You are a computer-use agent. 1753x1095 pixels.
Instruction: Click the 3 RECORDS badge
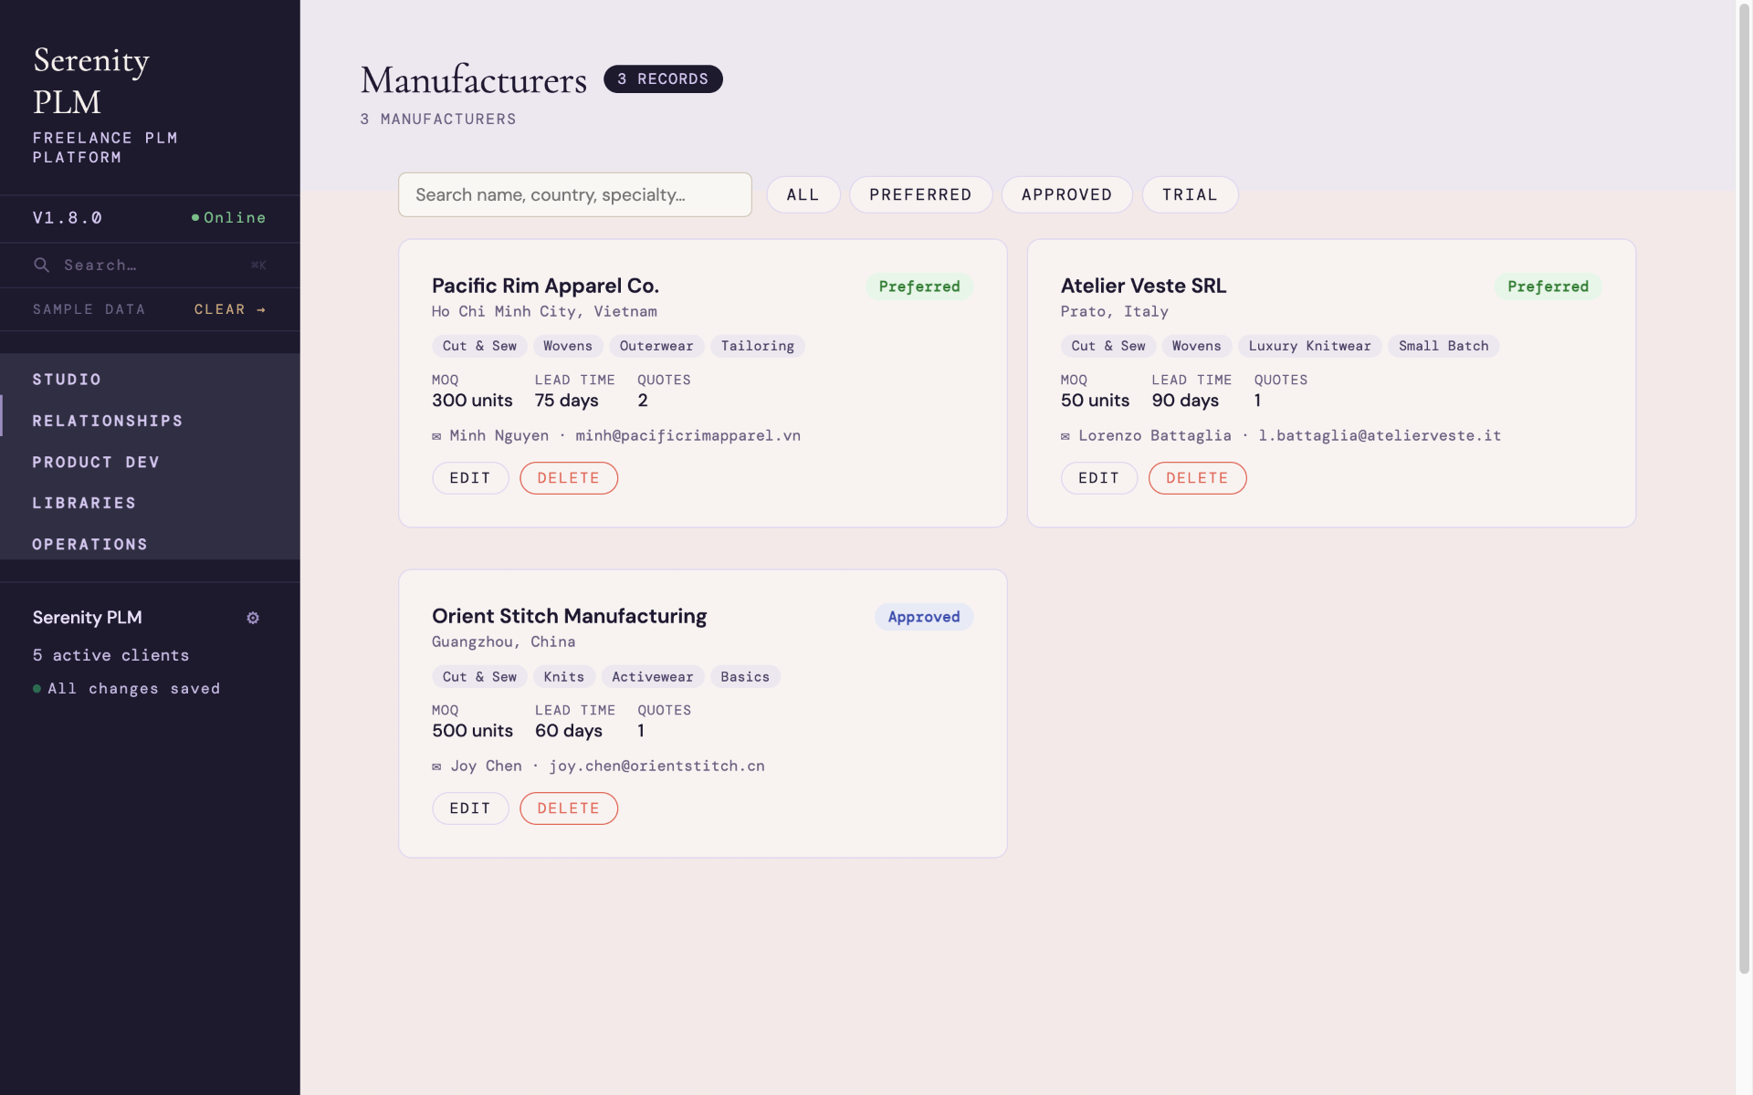click(663, 79)
